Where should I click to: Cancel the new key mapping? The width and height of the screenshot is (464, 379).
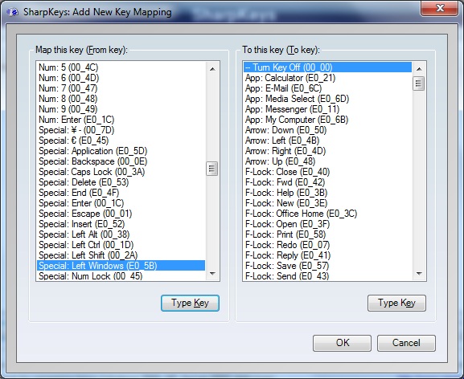click(x=406, y=343)
